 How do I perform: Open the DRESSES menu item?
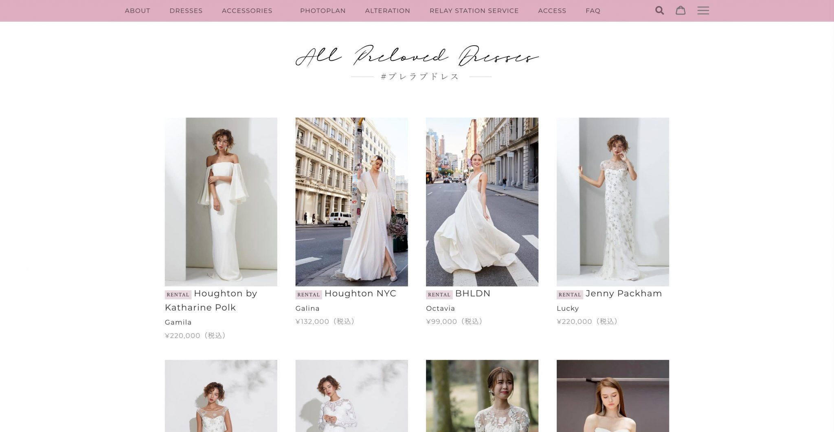coord(186,11)
